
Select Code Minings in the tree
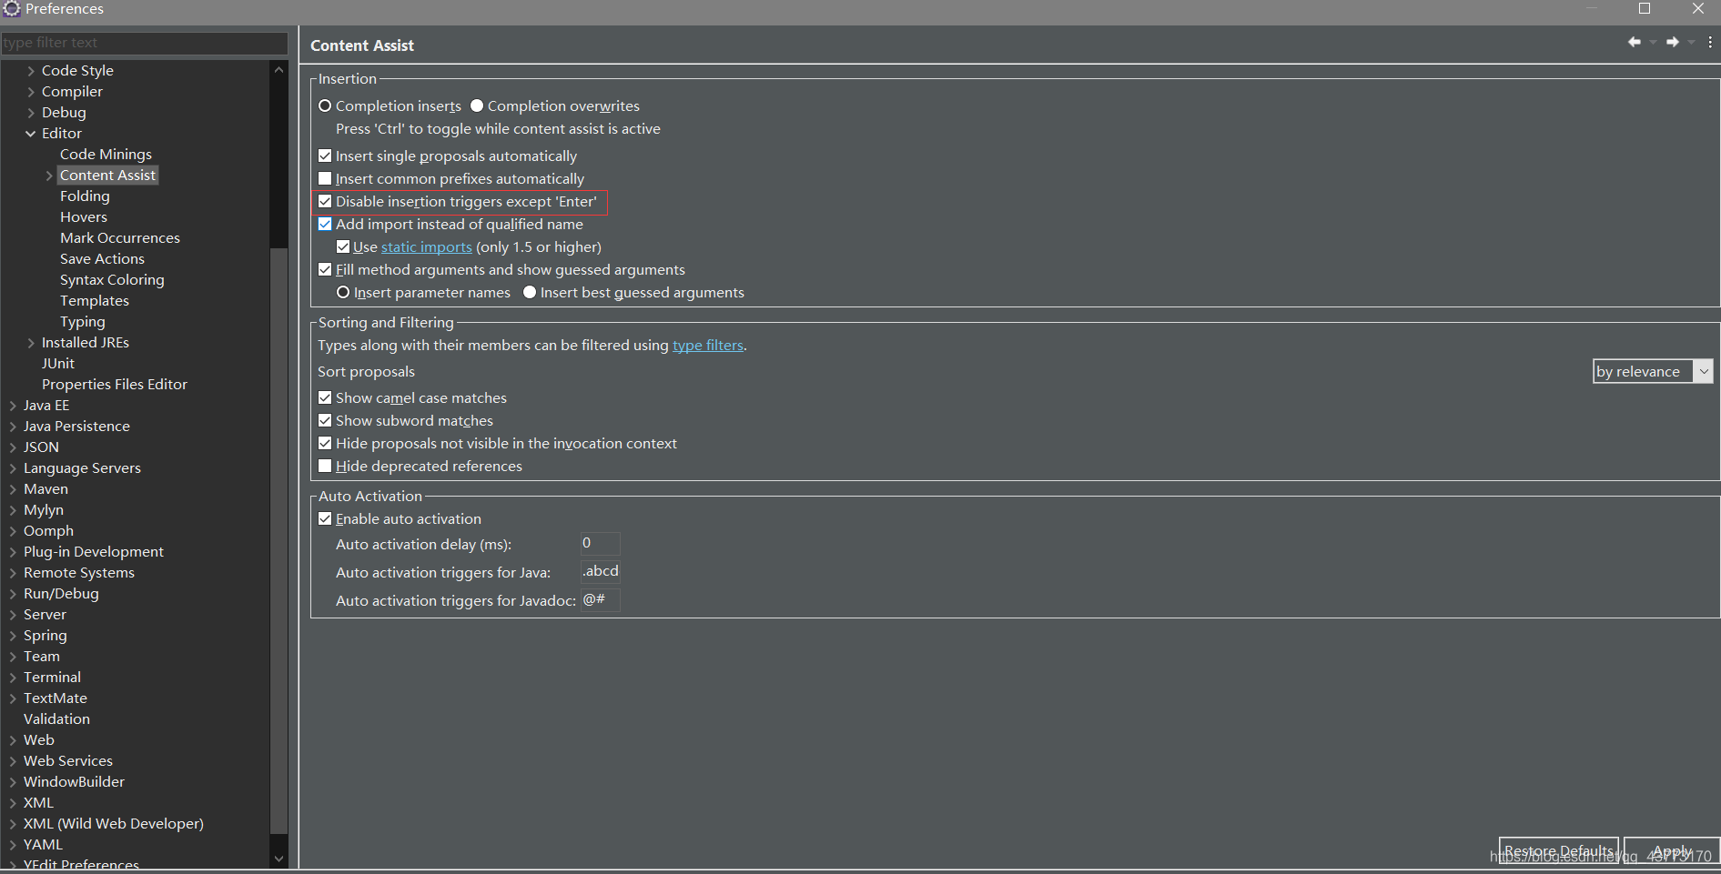(x=106, y=154)
